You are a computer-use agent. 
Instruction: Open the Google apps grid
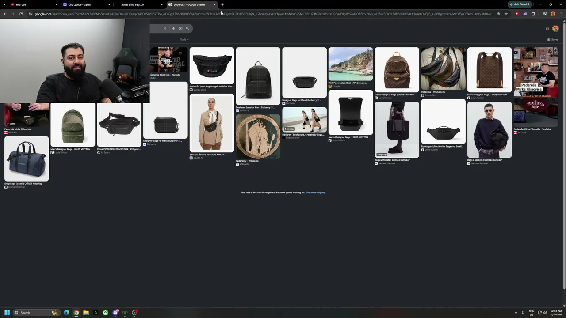pos(547,28)
